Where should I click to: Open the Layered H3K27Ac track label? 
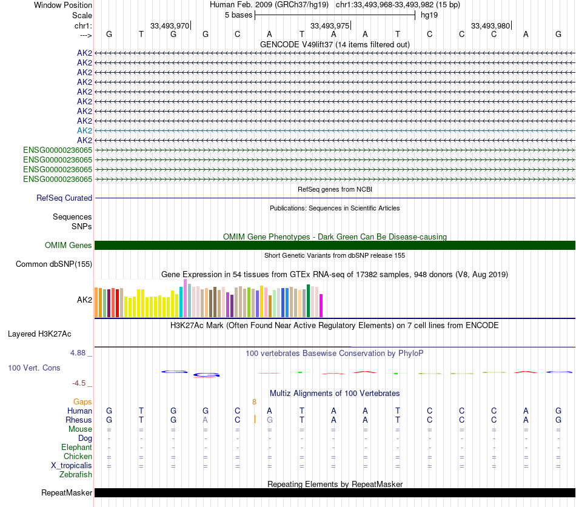pos(39,334)
